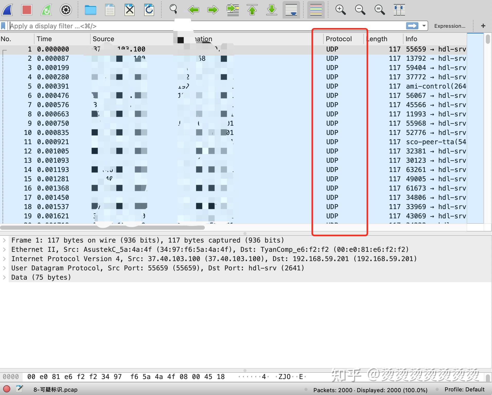Open the saved filter bookmarks menu
The width and height of the screenshot is (492, 395).
3,26
